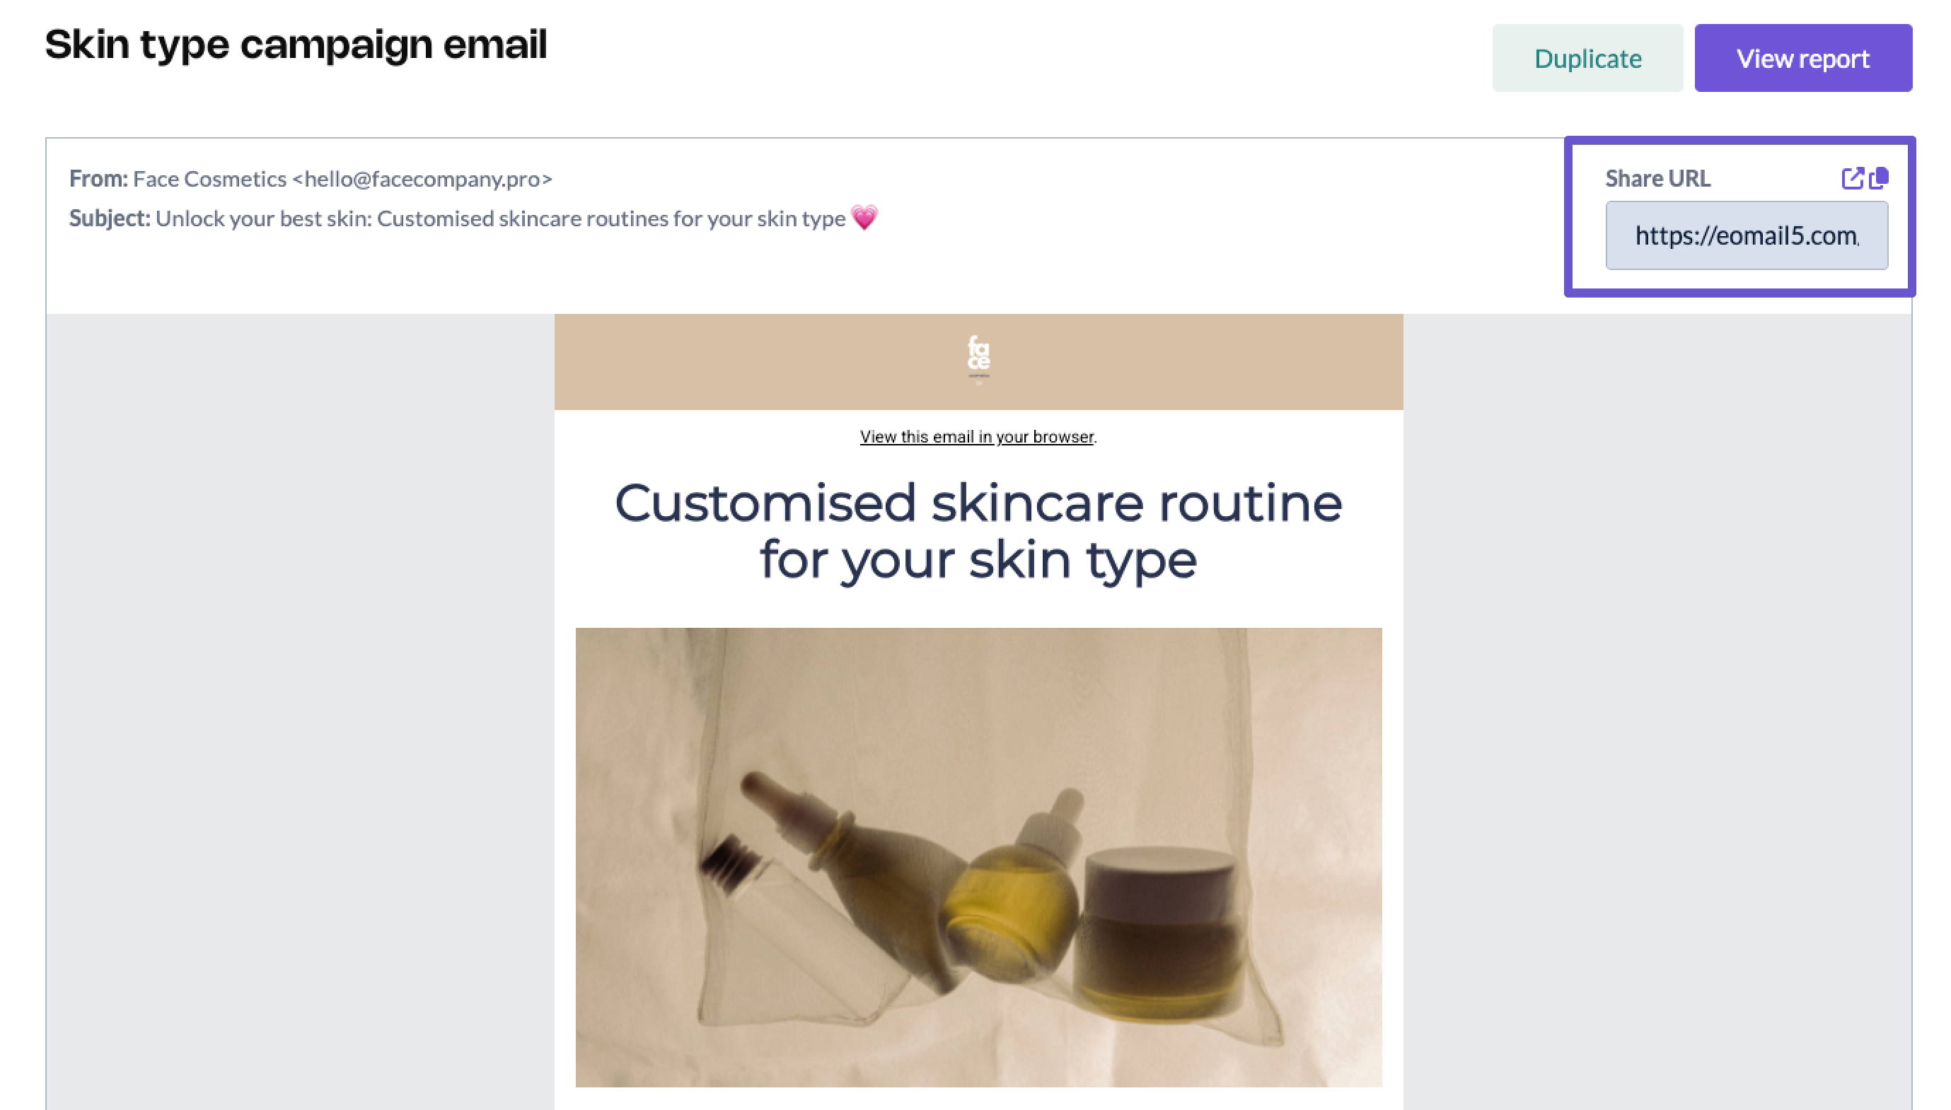The image size is (1951, 1110).
Task: Open the View report button
Action: pos(1802,59)
